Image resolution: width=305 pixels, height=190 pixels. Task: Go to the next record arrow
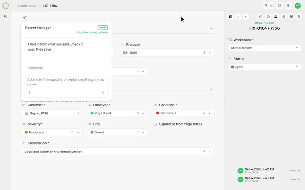[x=245, y=17]
